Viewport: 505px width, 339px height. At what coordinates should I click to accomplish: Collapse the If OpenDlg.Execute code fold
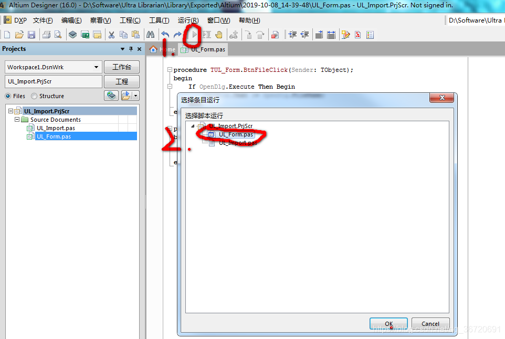pos(170,86)
